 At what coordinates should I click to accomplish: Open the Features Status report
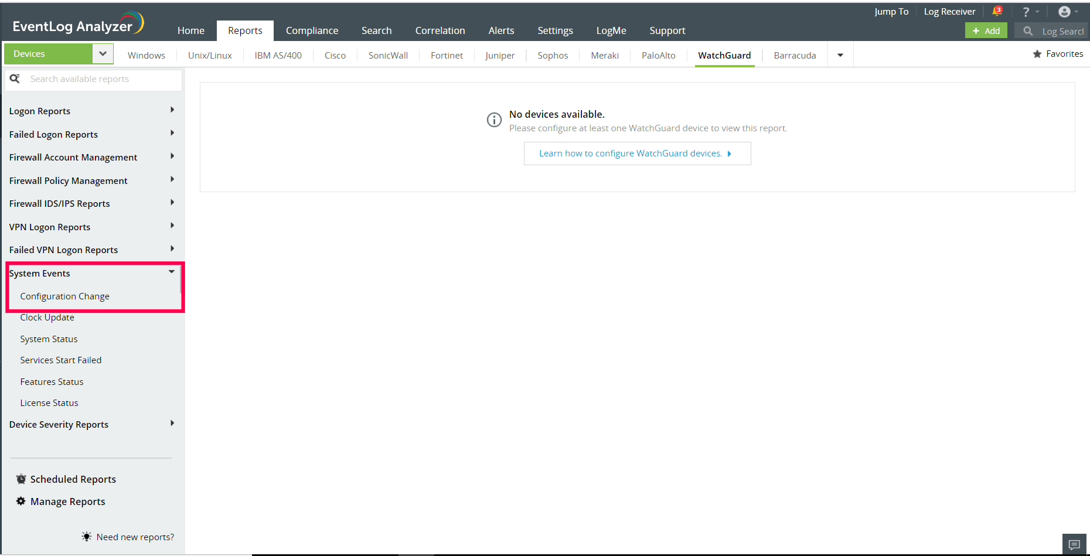[x=52, y=382]
